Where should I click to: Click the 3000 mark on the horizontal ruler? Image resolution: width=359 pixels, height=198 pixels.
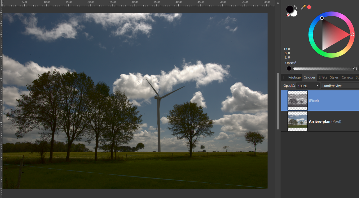(x=135, y=2)
